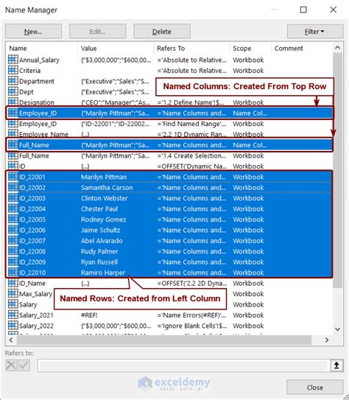Click ='1.4 Create Selection... refers-to cell
349x400 pixels.
coord(191,155)
